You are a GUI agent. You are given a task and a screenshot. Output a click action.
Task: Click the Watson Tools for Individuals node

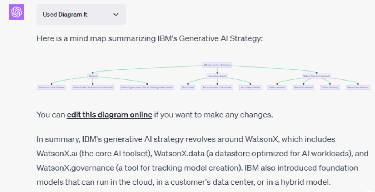pos(316,76)
